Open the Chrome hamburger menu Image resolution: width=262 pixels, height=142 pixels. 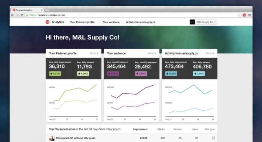(250, 15)
